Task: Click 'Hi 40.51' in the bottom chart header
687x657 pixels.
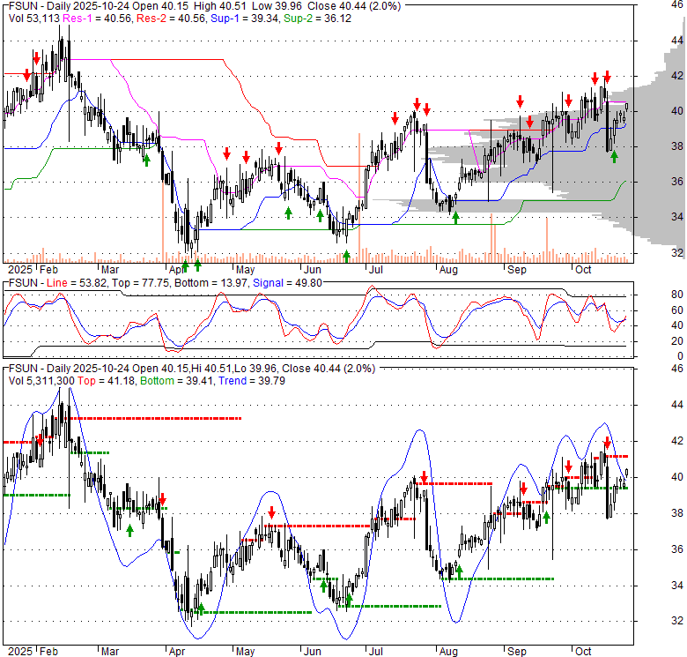Action: click(x=210, y=369)
